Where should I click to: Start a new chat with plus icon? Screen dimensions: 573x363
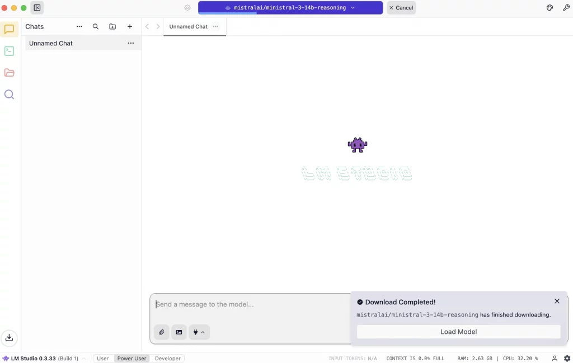pos(130,26)
